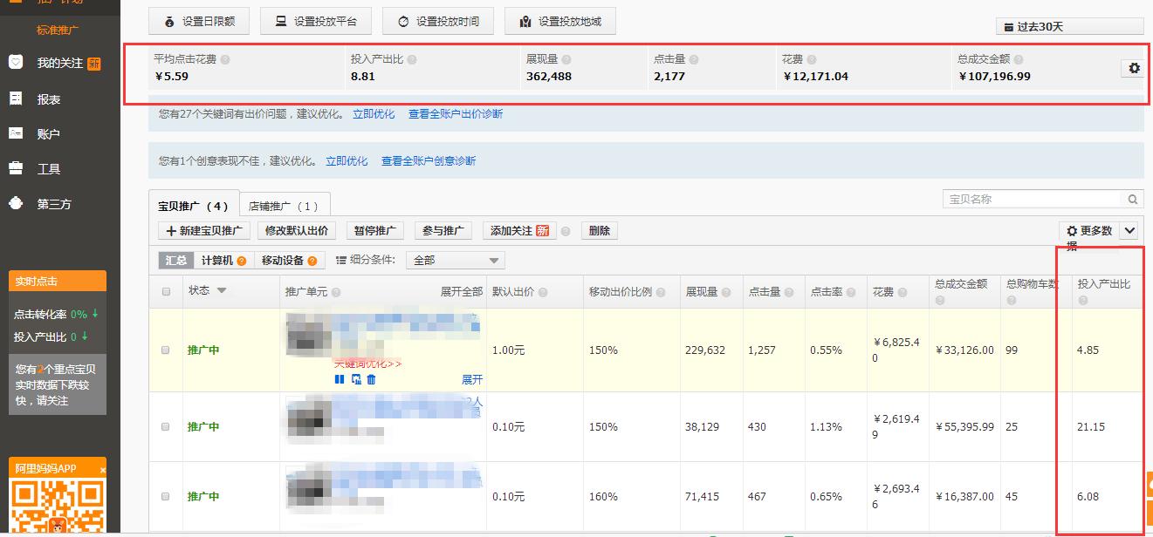Click the 设置投放时间 clock icon
Screen dimensions: 1153x537
point(404,20)
